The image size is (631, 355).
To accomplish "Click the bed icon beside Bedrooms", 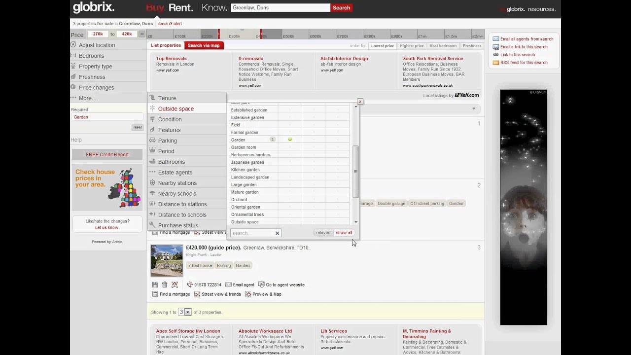I will (73, 56).
